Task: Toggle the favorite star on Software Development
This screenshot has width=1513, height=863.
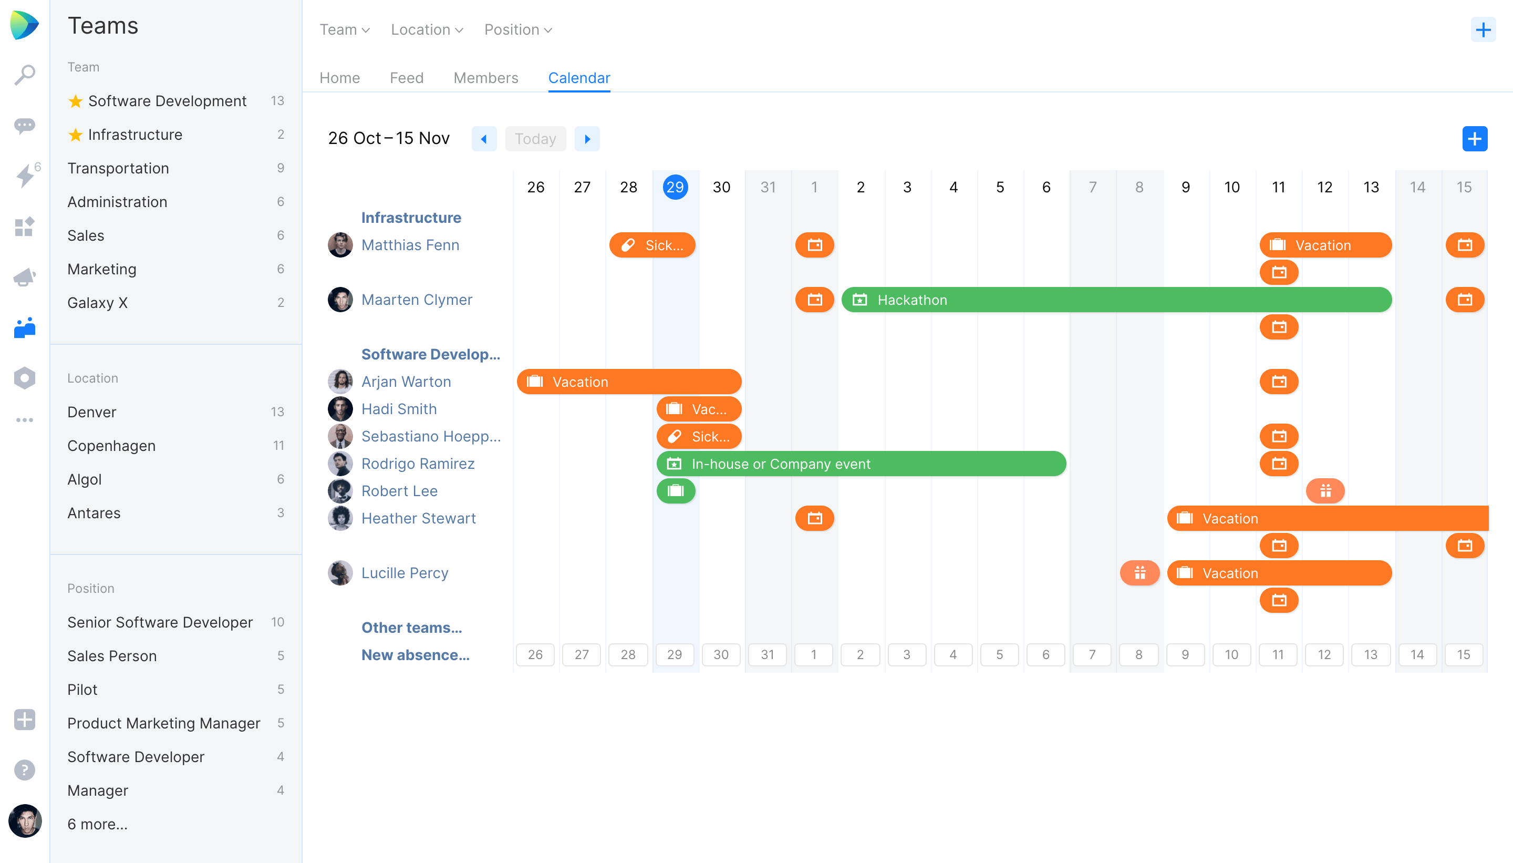Action: [75, 101]
